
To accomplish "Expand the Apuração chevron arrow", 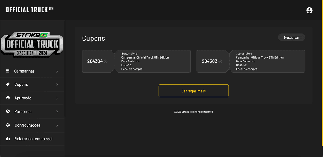I will click(57, 98).
